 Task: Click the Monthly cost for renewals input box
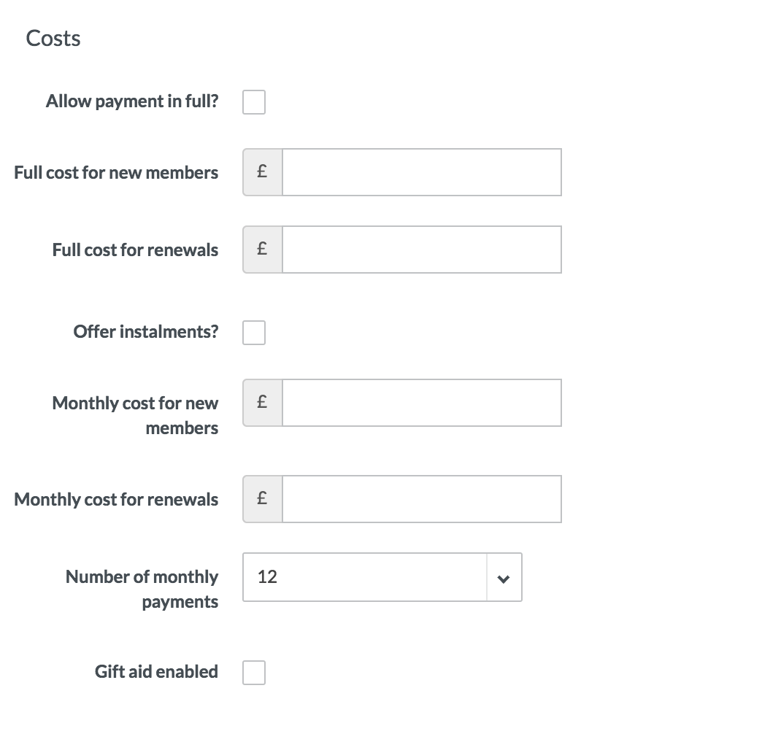tap(421, 499)
